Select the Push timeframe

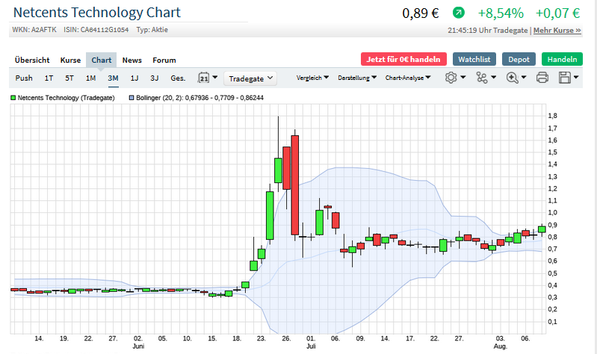click(24, 78)
